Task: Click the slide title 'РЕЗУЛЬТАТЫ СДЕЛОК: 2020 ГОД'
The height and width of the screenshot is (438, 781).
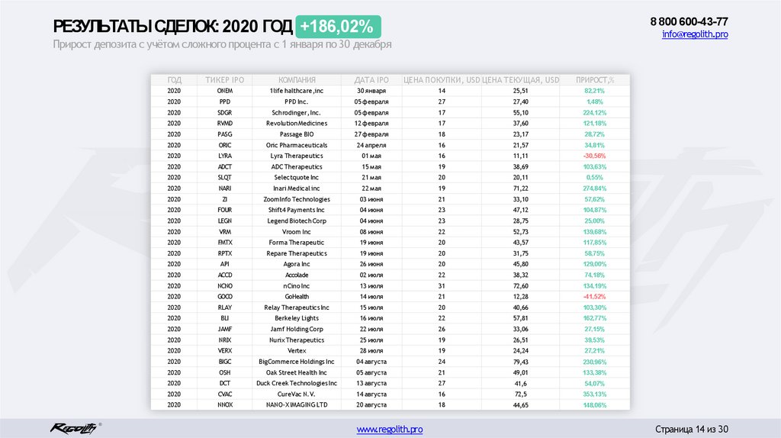Action: coord(173,27)
